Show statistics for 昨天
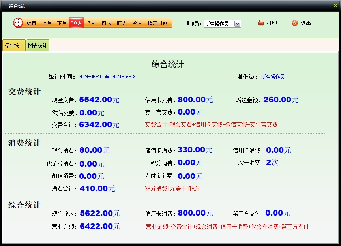The image size is (341, 246). point(122,23)
